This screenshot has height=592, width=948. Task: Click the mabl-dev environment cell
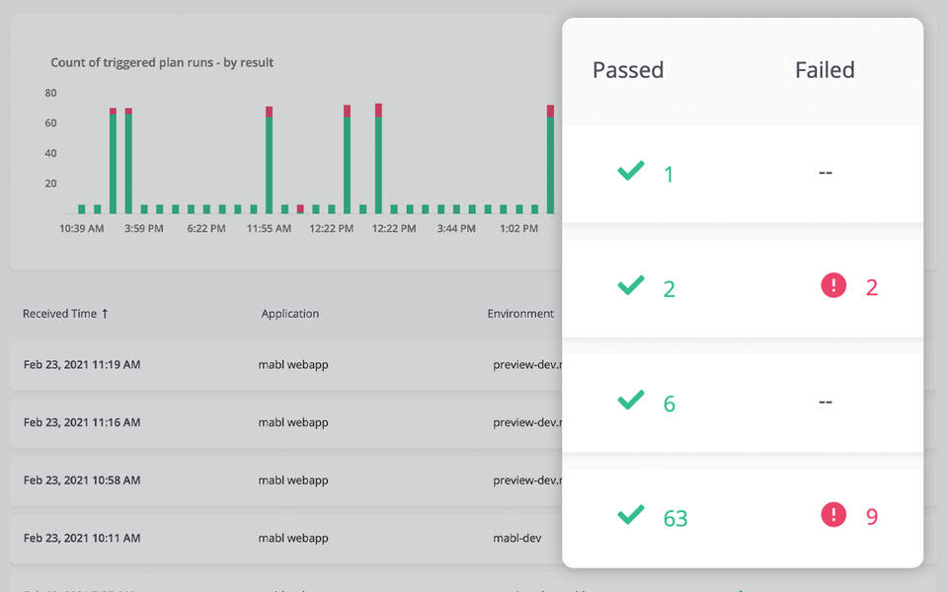coord(517,539)
